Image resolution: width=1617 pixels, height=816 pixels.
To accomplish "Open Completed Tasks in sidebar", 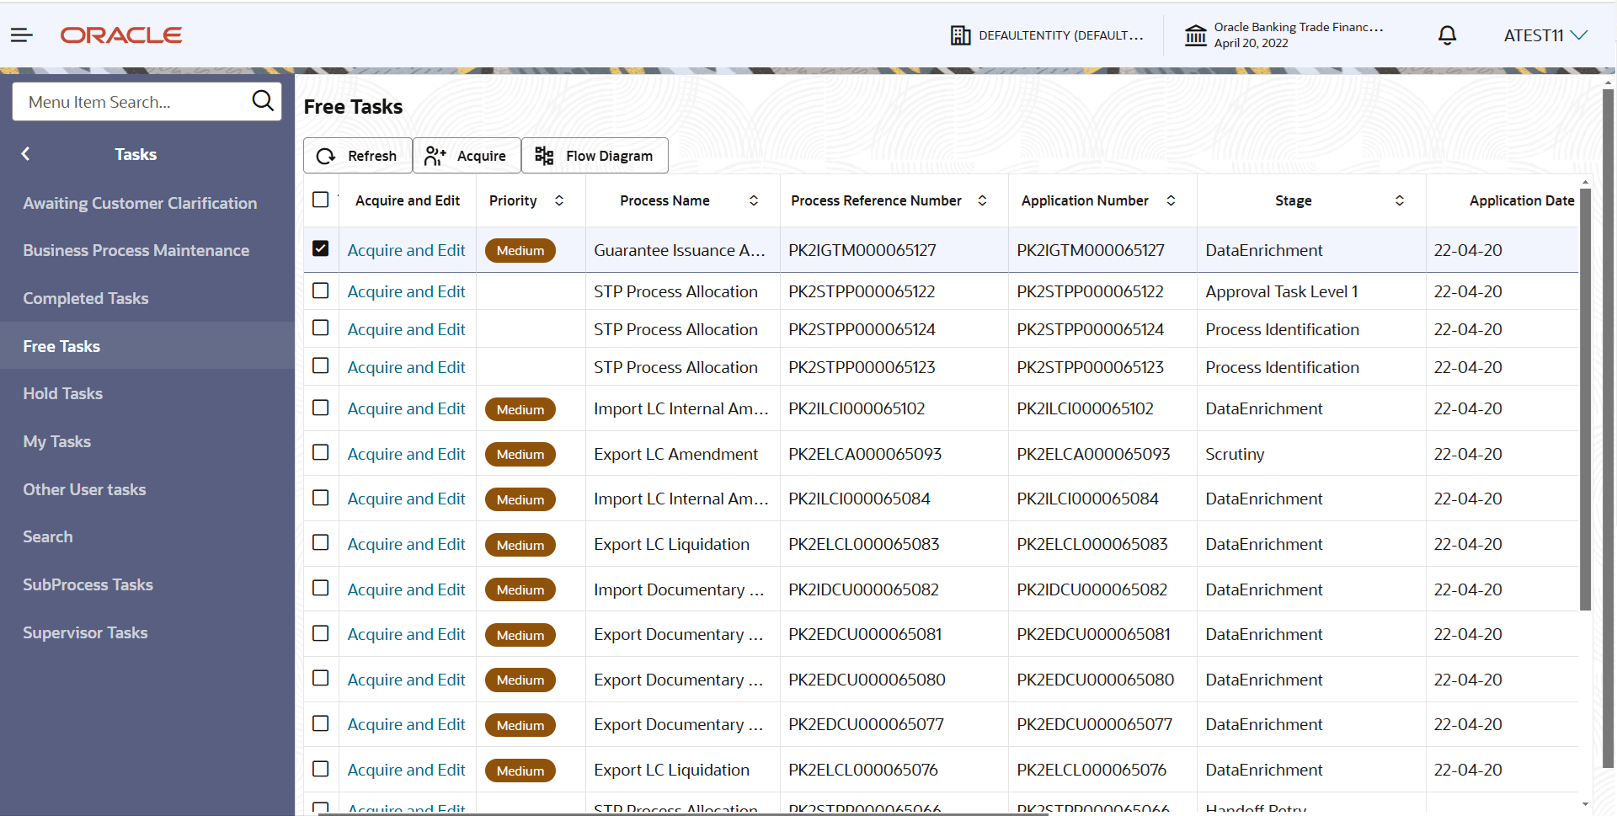I will click(x=86, y=298).
